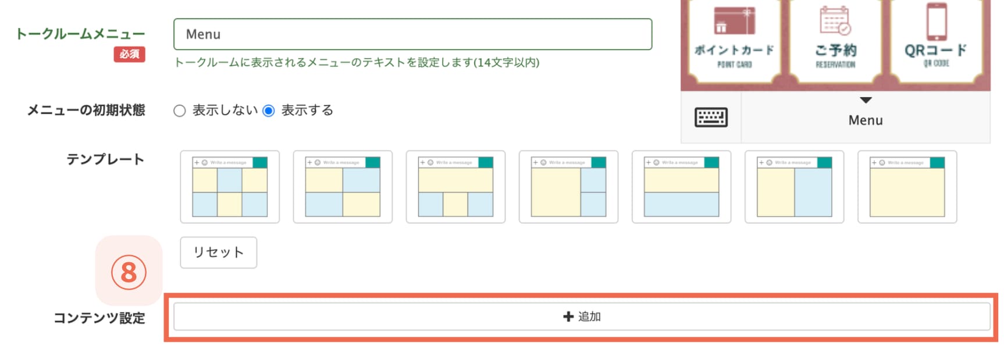1004x350 pixels.
Task: Select the 表示しない radio button
Action: [179, 109]
